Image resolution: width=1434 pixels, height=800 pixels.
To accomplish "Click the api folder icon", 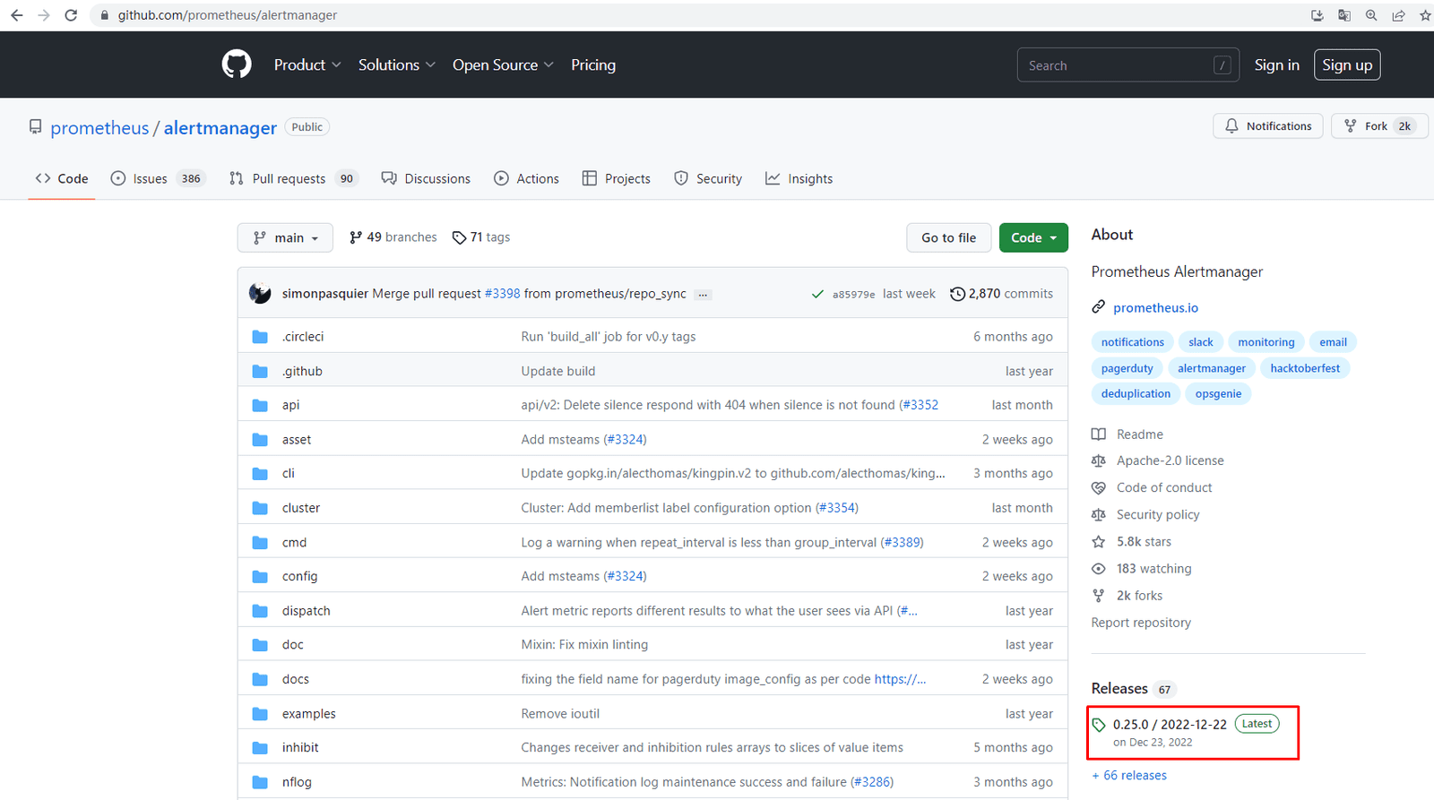I will (260, 405).
